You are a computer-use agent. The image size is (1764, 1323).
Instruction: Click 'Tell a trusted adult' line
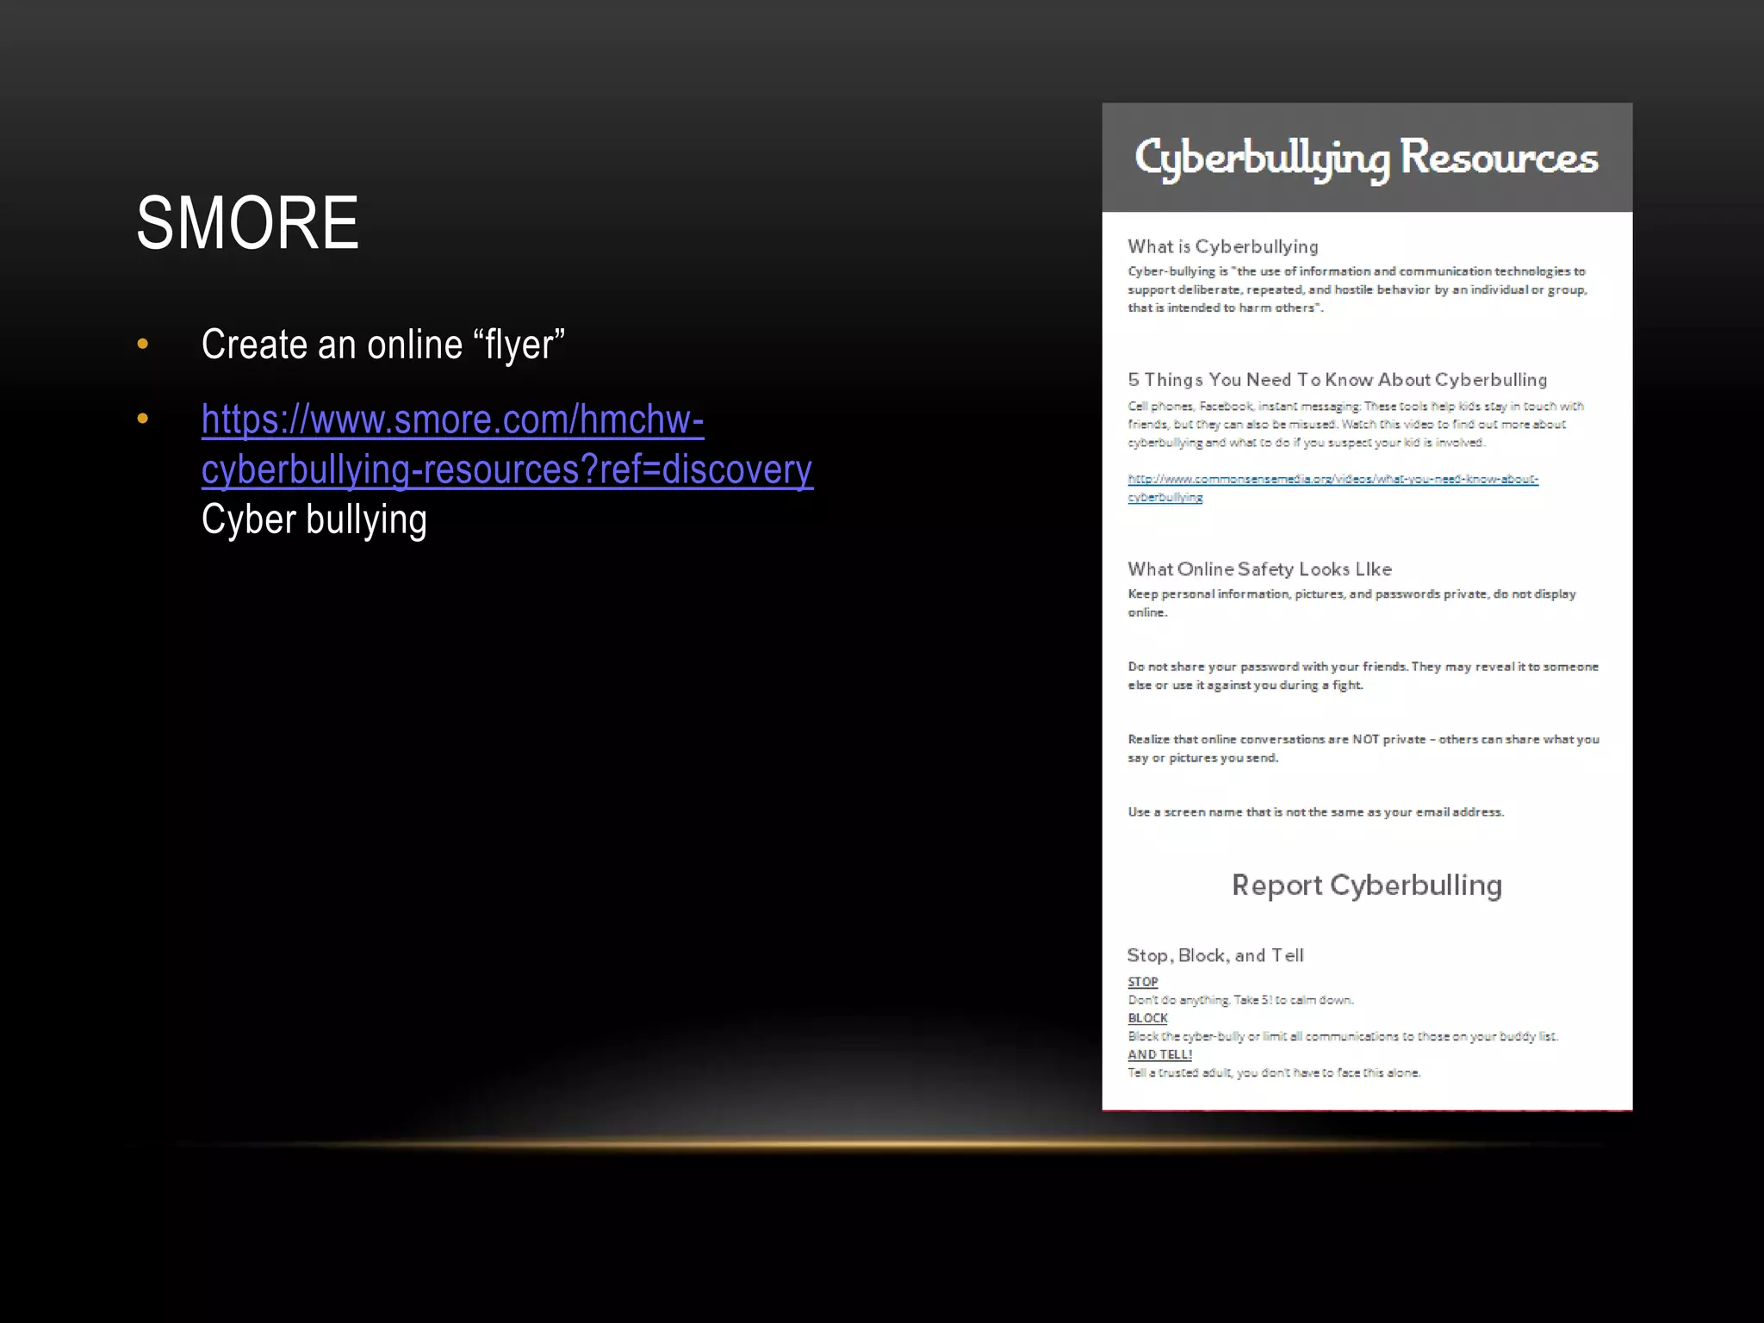[x=1274, y=1073]
